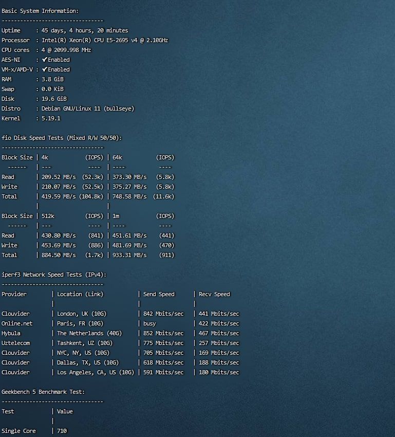Select RAM value '3.8 GiB'

tap(52, 79)
